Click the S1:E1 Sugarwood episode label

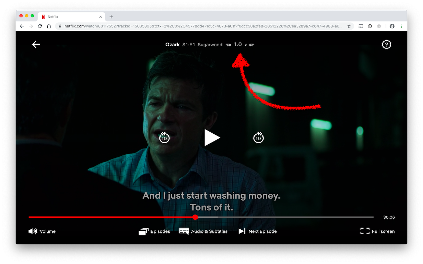(202, 45)
